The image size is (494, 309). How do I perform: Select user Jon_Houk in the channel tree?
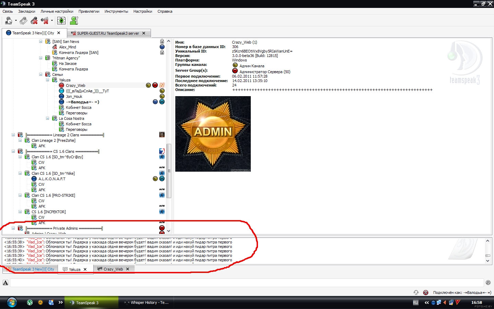(74, 96)
